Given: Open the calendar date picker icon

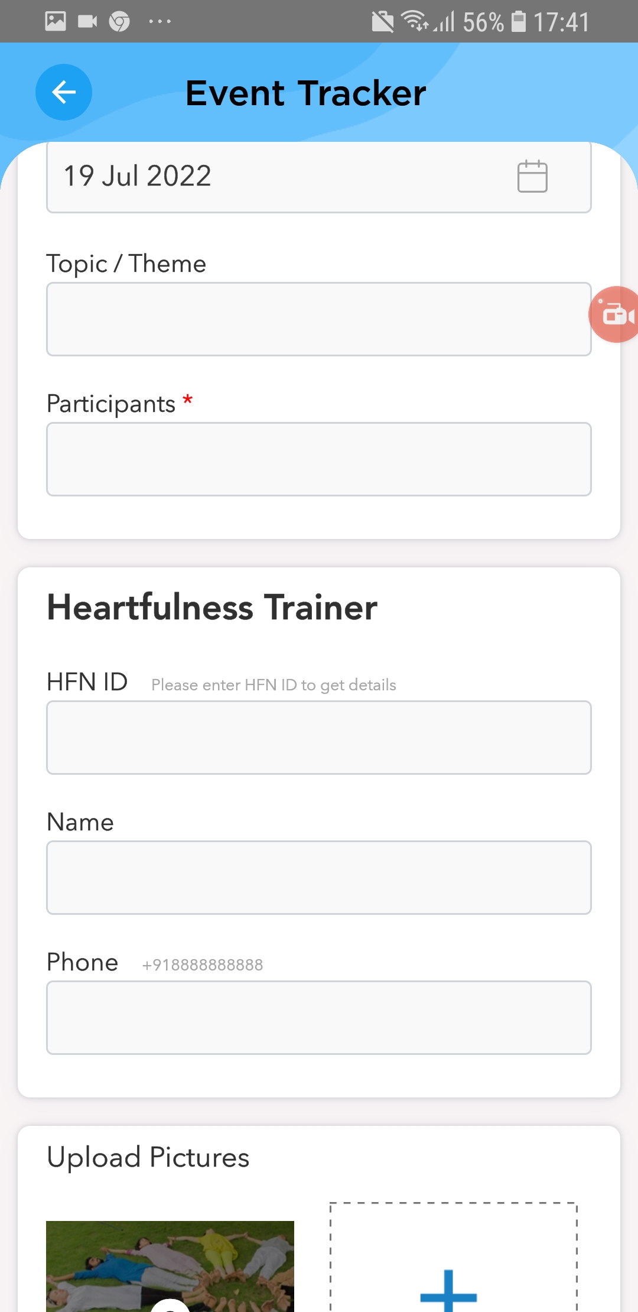Looking at the screenshot, I should tap(532, 176).
